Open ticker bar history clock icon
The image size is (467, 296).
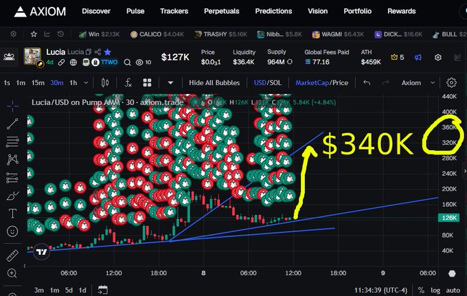point(60,34)
